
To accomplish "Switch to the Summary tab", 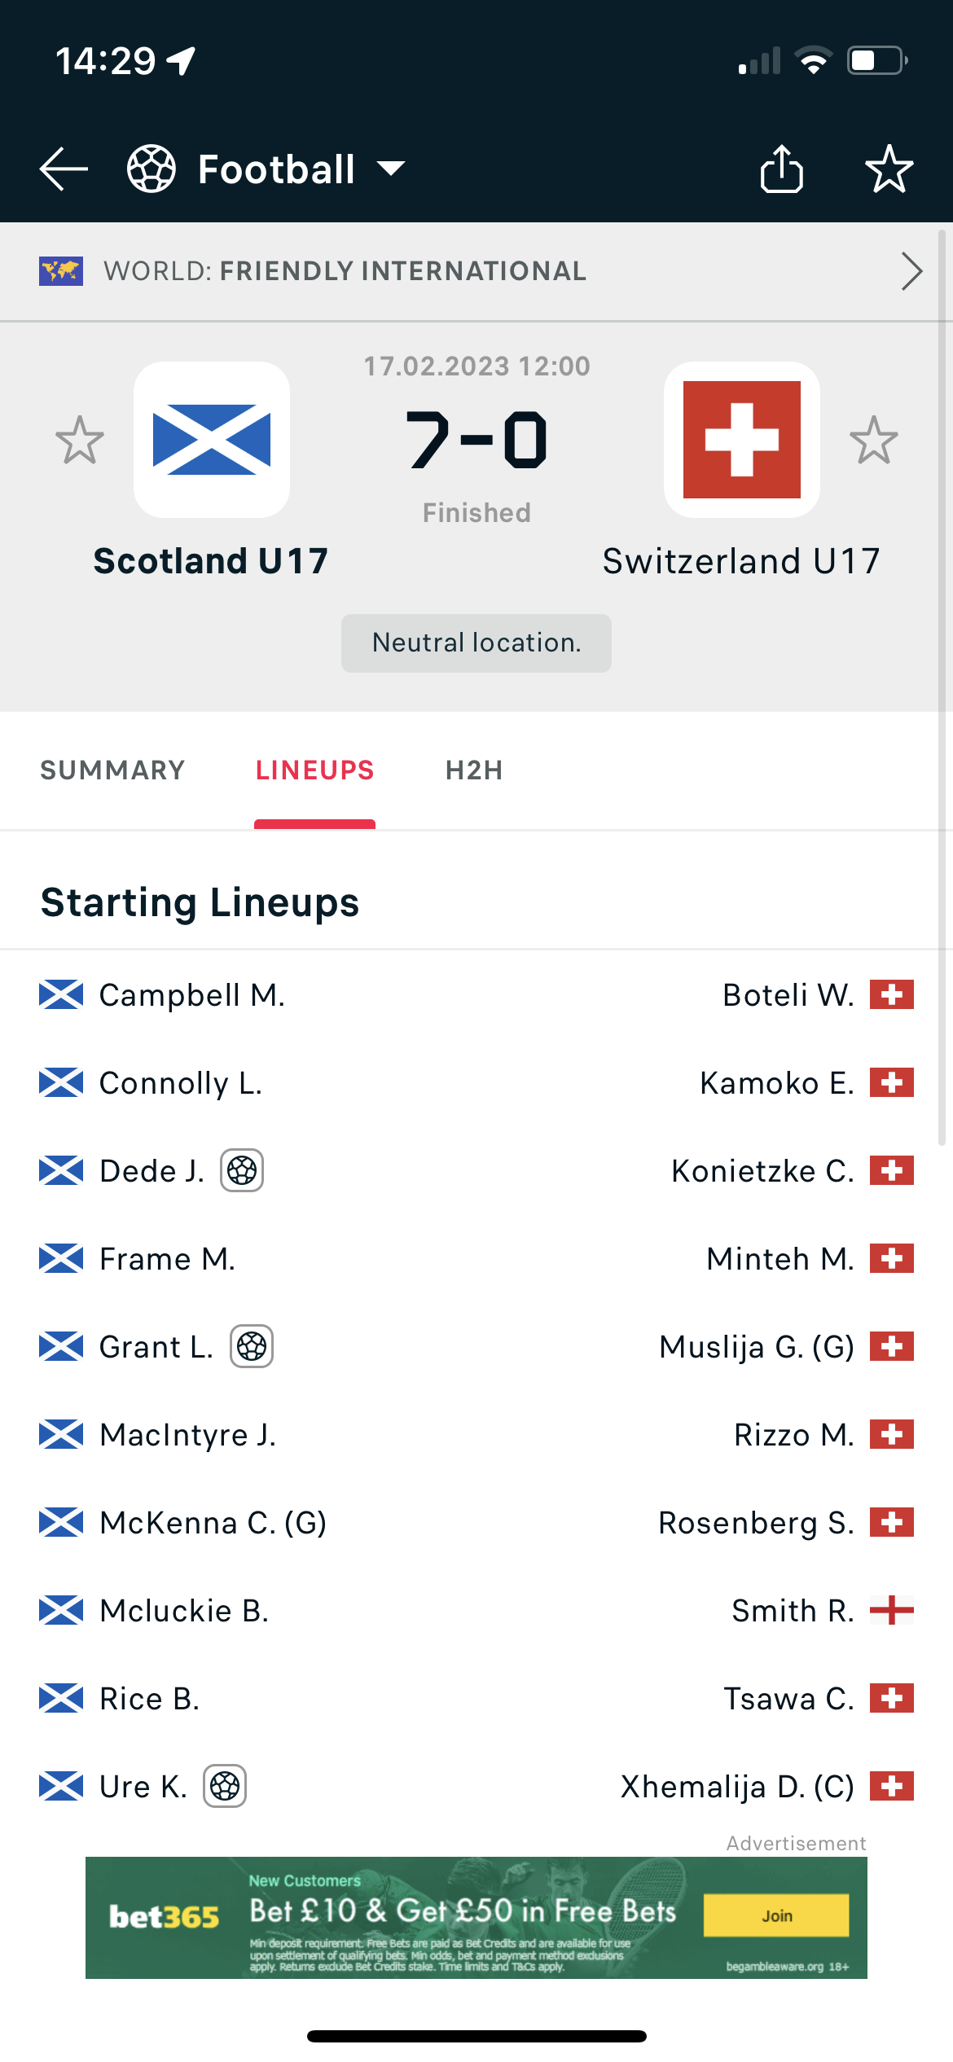I will click(112, 770).
